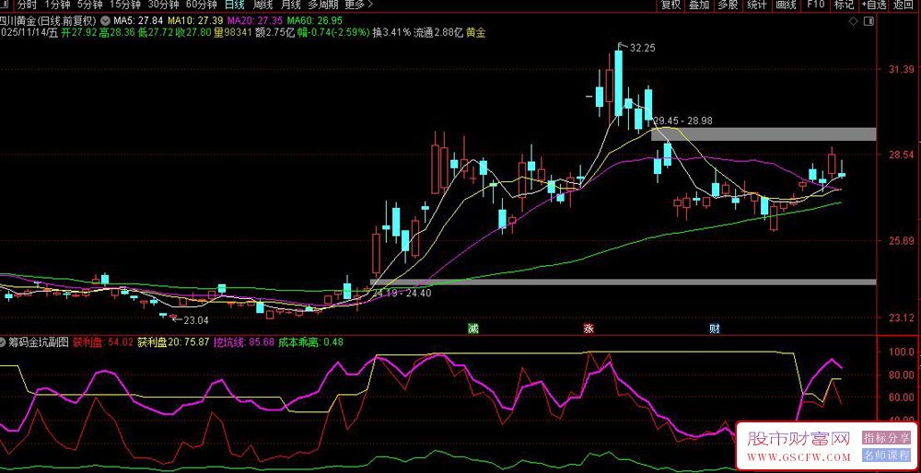921x473 pixels.
Task: Click the green 减 event marker
Action: coord(472,328)
